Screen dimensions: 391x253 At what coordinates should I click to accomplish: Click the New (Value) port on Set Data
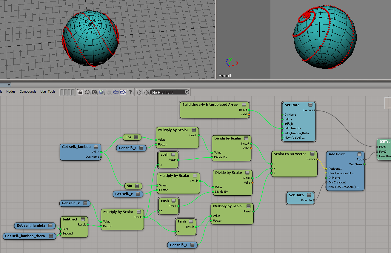(282, 138)
